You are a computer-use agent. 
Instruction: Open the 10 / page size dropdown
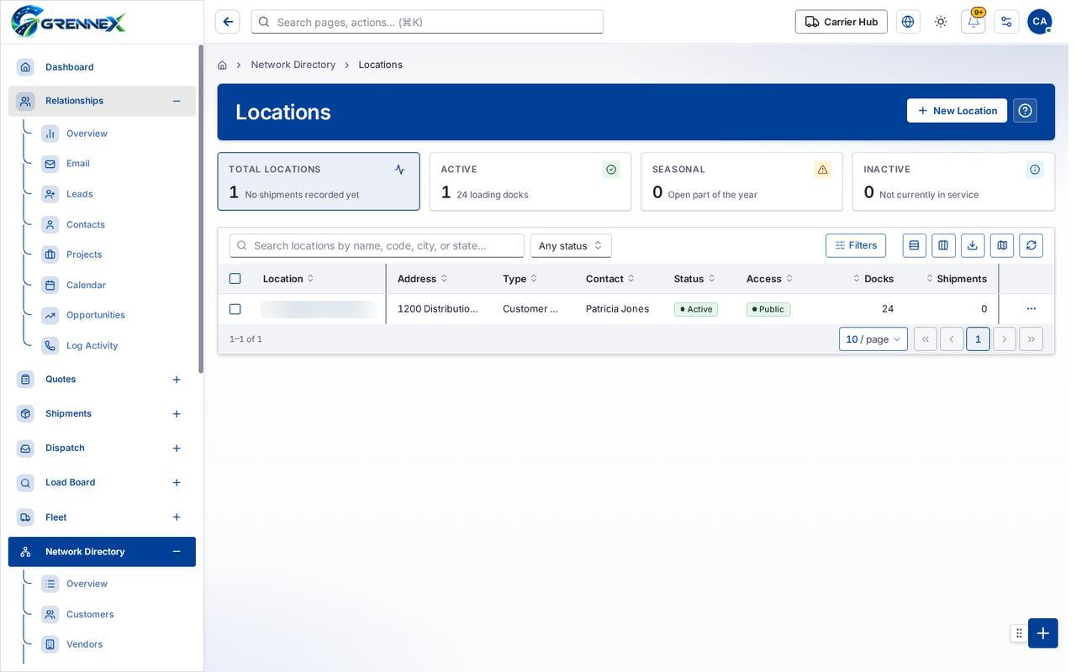coord(873,339)
